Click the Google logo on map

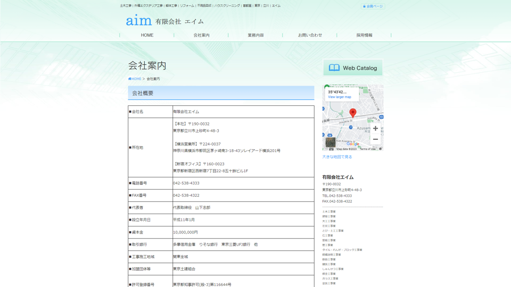[353, 144]
